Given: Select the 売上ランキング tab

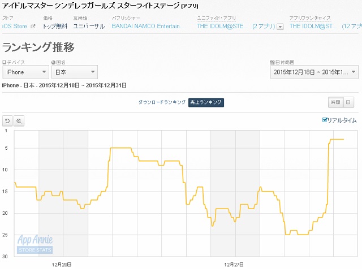Looking at the screenshot, I should click(206, 102).
